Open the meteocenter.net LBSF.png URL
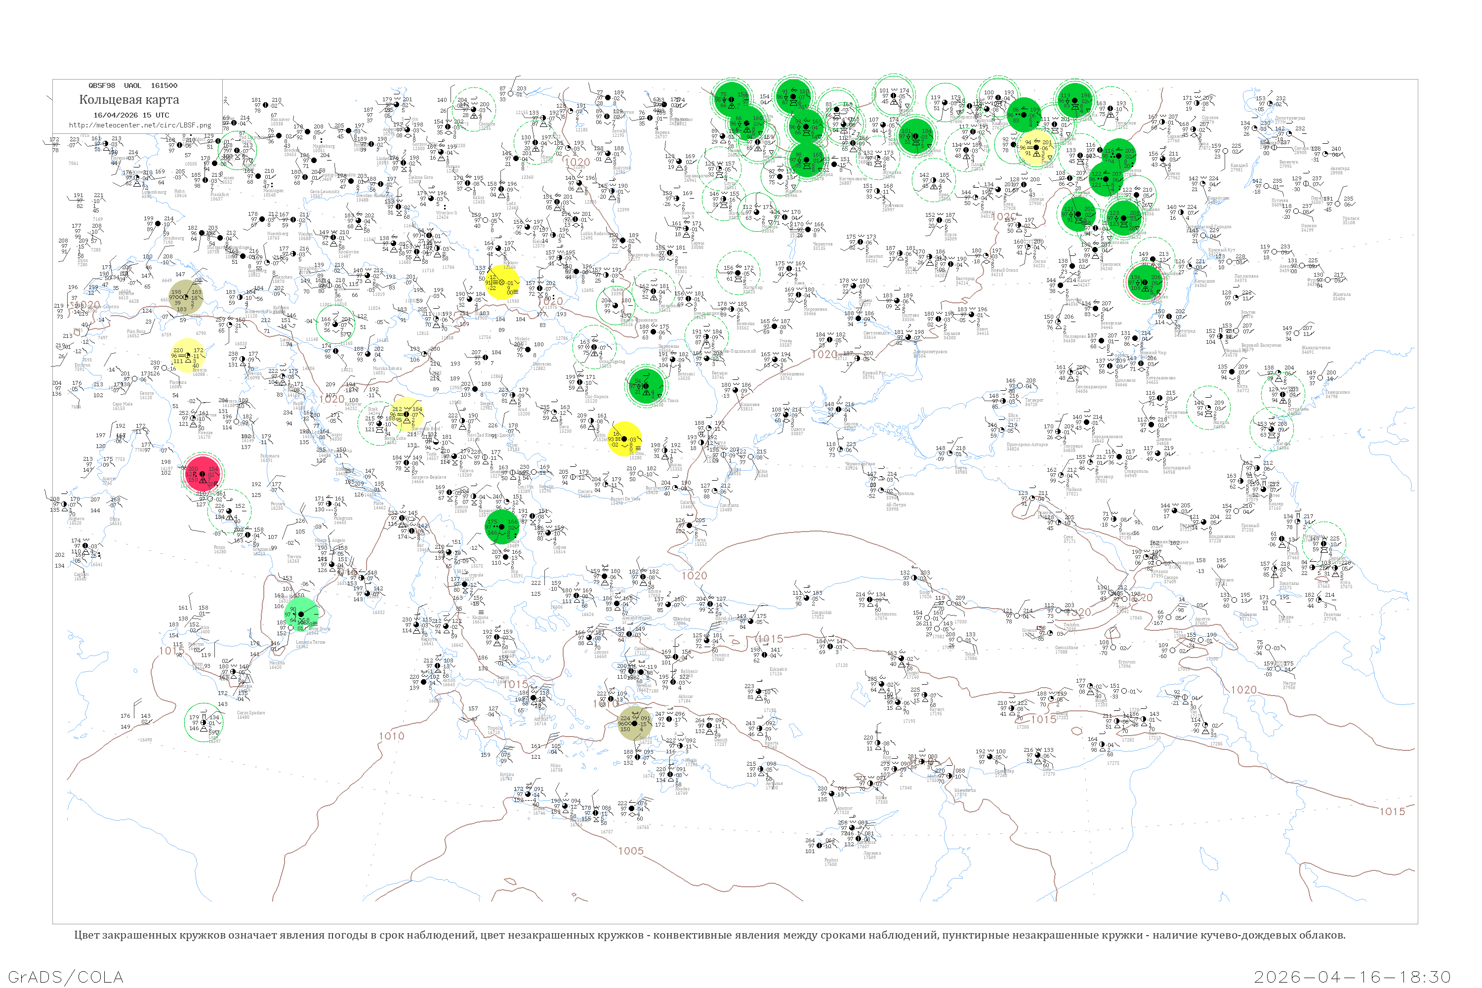Viewport: 1482px width, 988px height. tap(140, 125)
